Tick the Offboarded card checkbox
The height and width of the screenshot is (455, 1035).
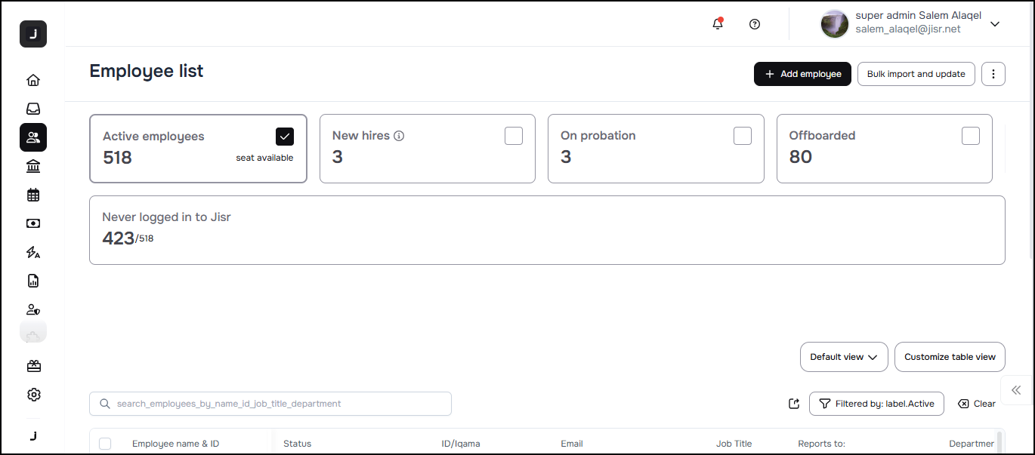(x=971, y=136)
